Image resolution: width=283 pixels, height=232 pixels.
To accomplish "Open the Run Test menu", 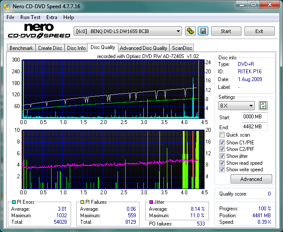I will [30, 17].
